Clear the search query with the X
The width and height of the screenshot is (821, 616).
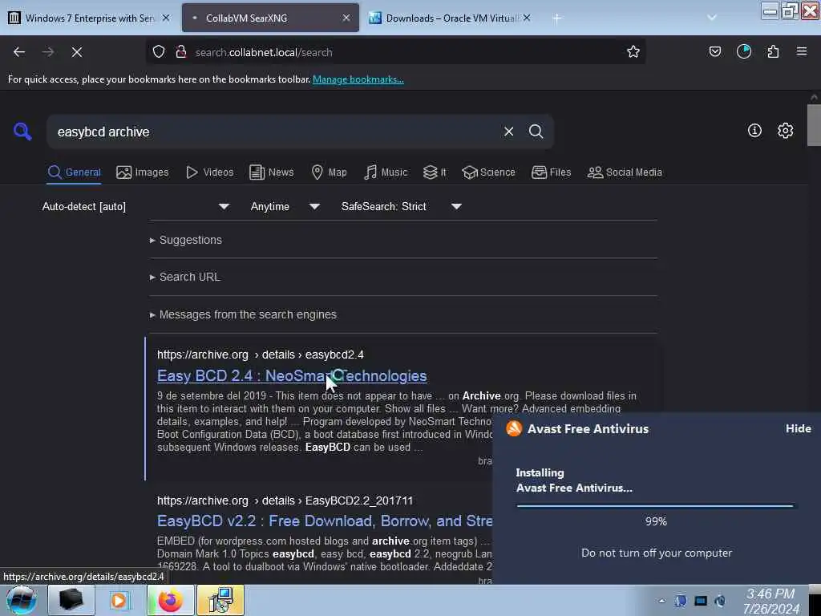pyautogui.click(x=508, y=132)
